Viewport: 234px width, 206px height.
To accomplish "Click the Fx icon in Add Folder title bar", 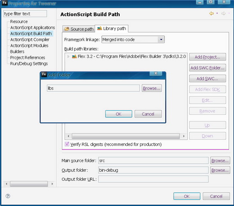I will coord(44,74).
